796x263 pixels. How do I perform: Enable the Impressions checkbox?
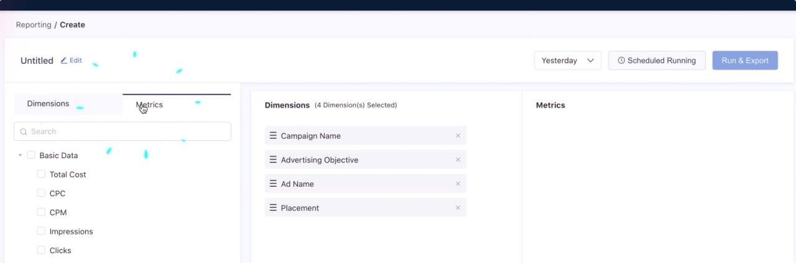[x=41, y=231]
